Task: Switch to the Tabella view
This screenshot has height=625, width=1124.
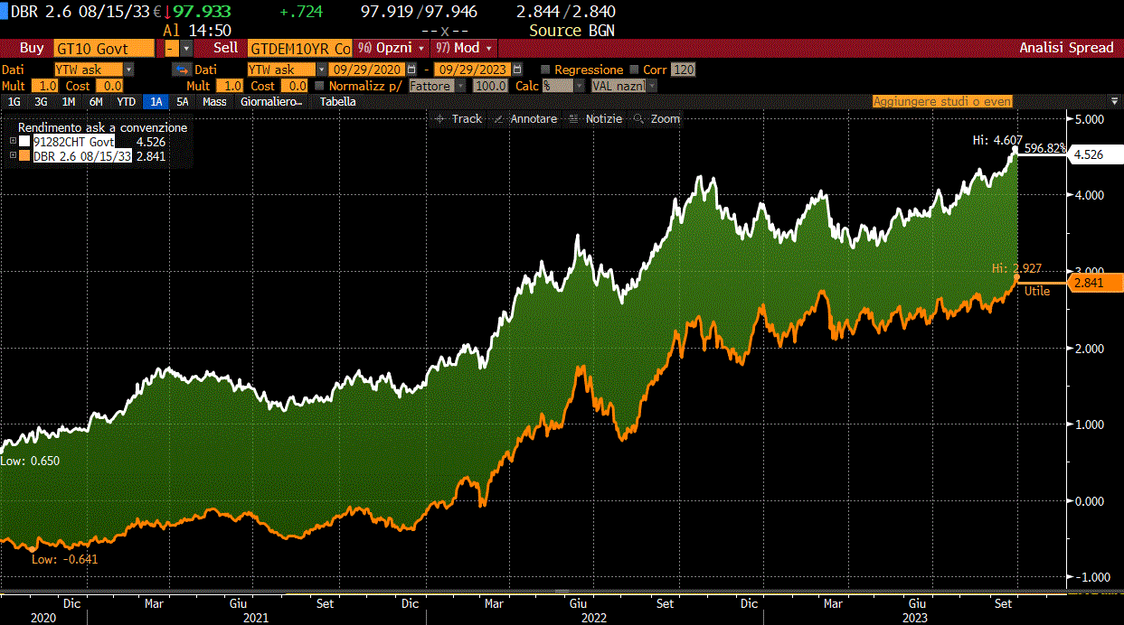Action: click(x=337, y=102)
